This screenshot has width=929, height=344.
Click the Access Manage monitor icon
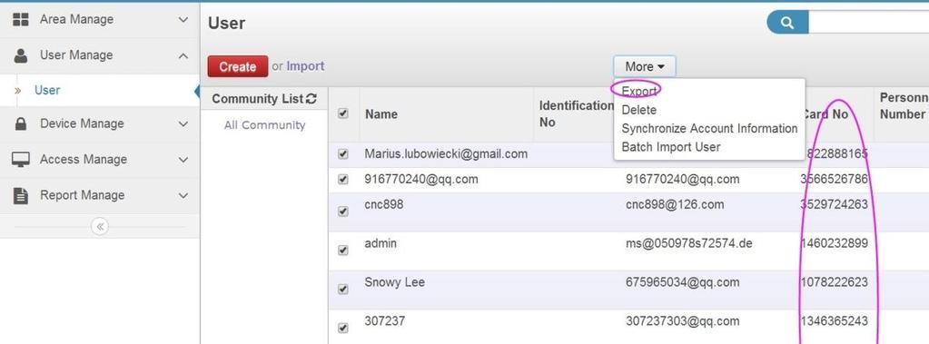(x=21, y=159)
